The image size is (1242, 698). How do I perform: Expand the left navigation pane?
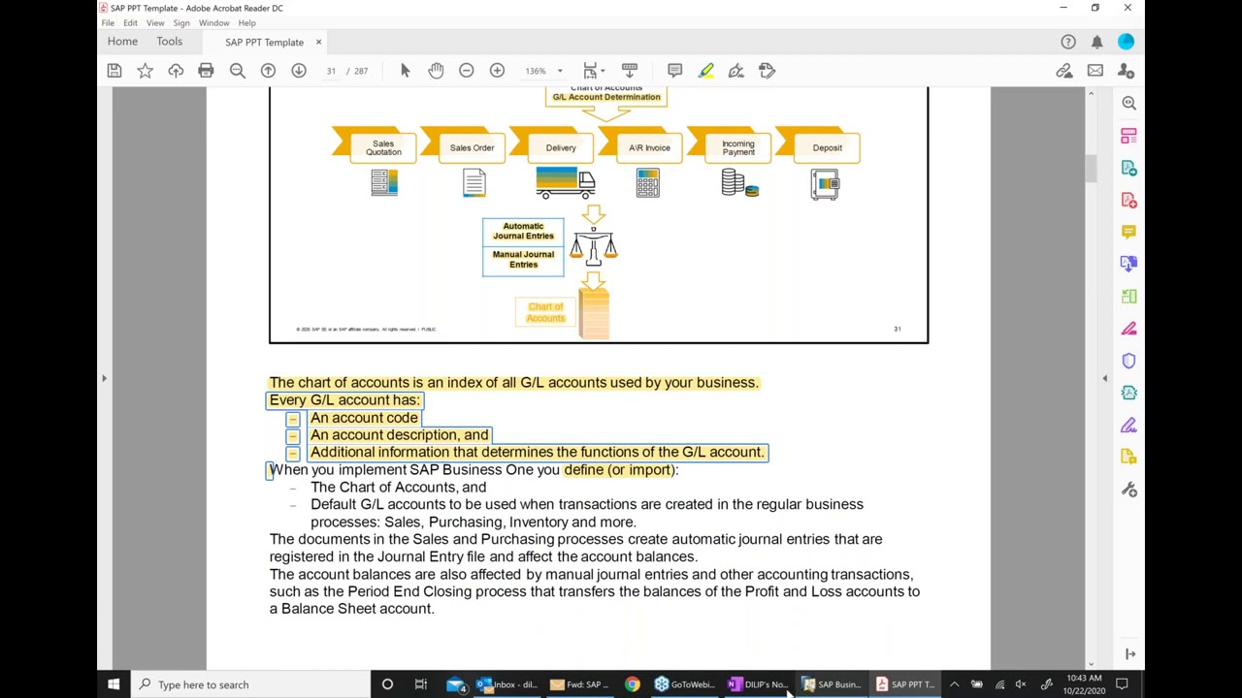pyautogui.click(x=104, y=378)
